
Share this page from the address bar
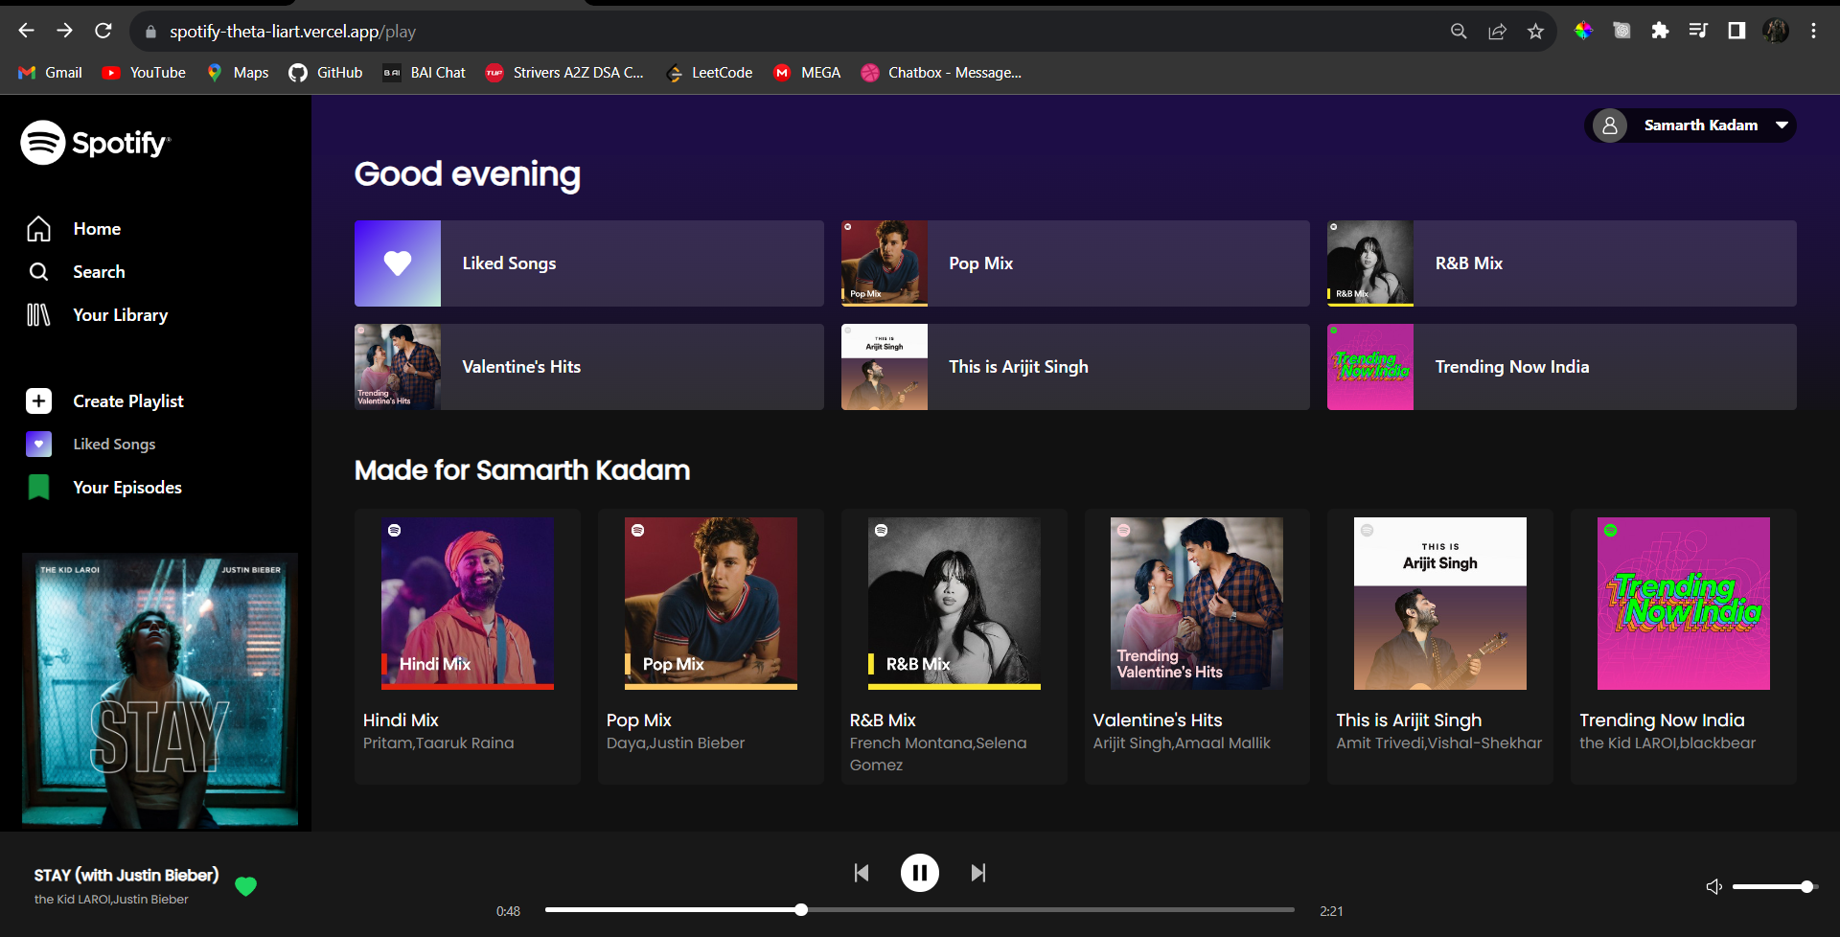pyautogui.click(x=1497, y=31)
